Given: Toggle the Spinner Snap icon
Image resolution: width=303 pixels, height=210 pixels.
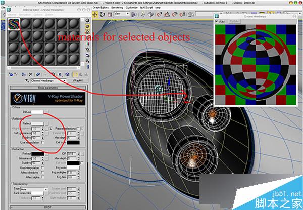Looking at the screenshot, I should [x=182, y=15].
